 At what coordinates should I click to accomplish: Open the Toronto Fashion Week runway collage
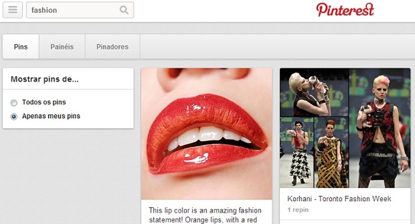click(345, 128)
